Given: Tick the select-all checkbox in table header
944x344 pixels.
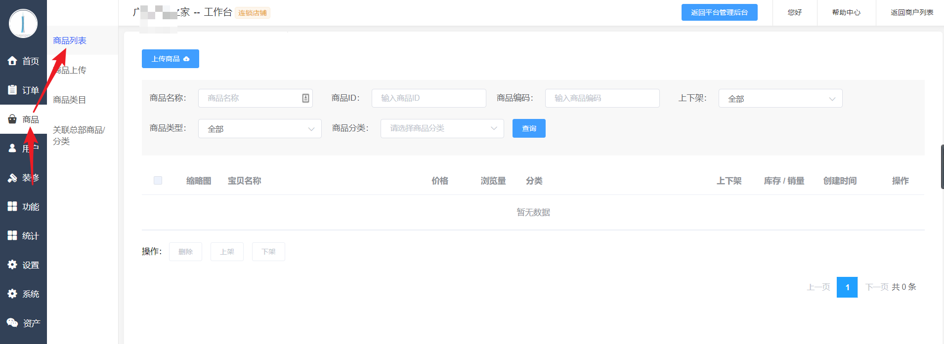Looking at the screenshot, I should (158, 181).
